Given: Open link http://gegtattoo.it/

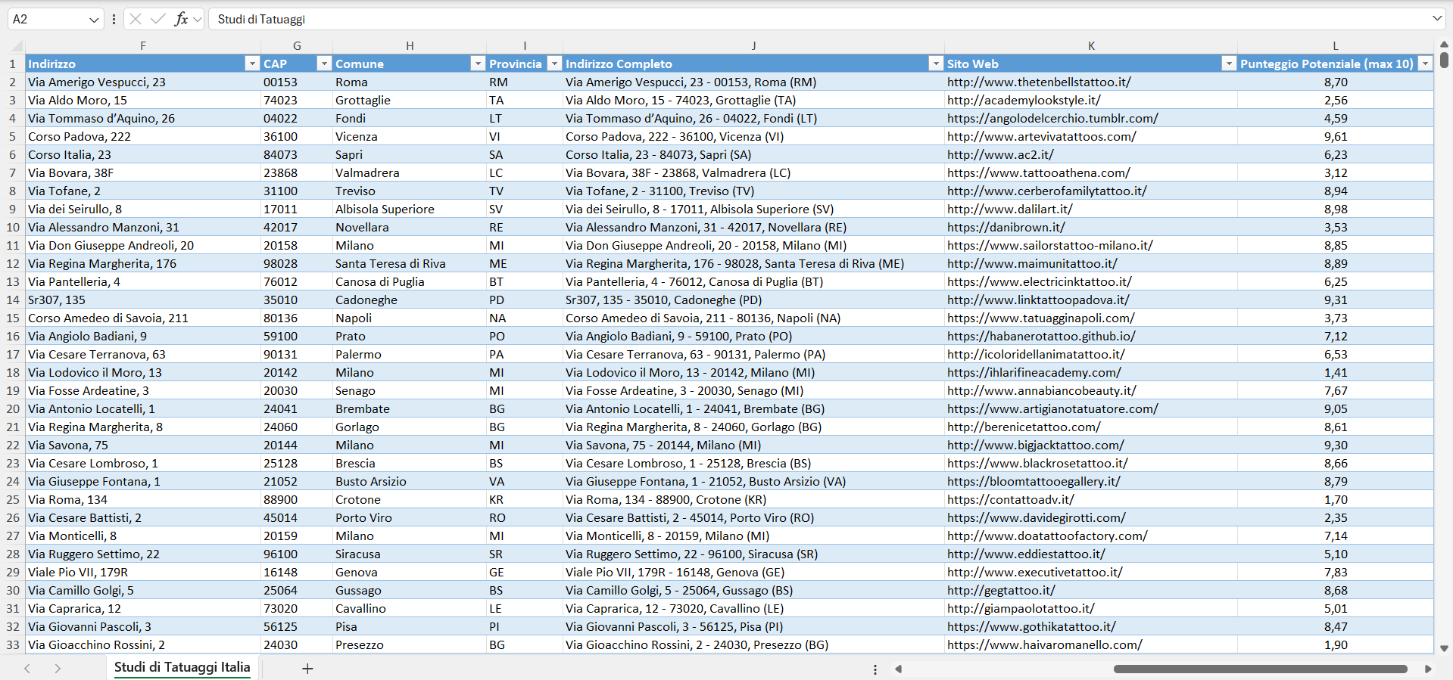Looking at the screenshot, I should [1001, 590].
